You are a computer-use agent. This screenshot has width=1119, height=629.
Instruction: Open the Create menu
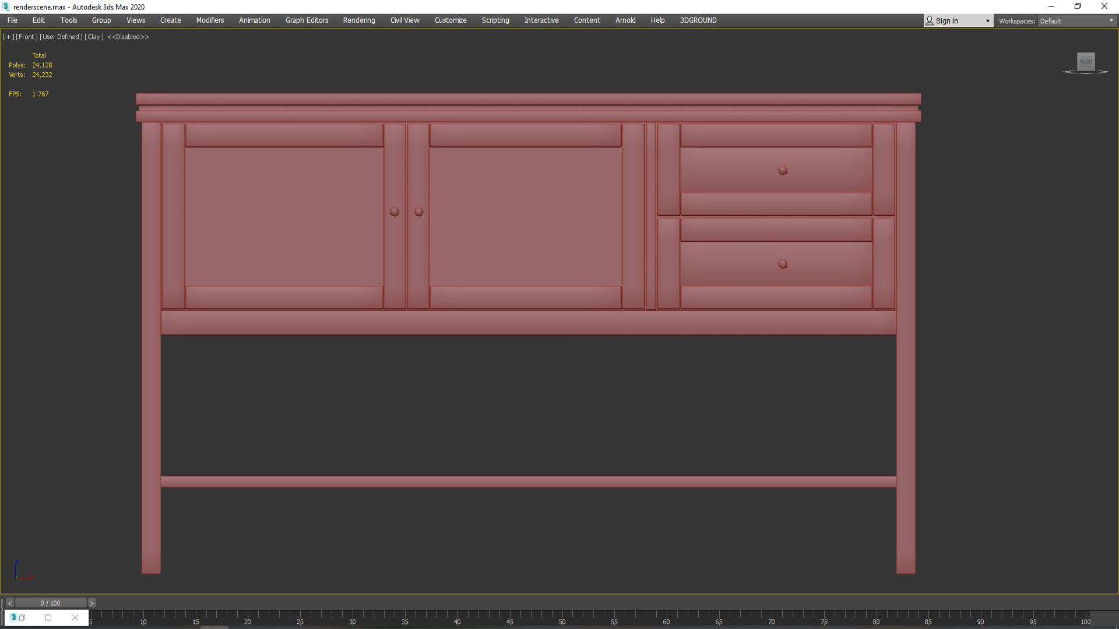[171, 20]
